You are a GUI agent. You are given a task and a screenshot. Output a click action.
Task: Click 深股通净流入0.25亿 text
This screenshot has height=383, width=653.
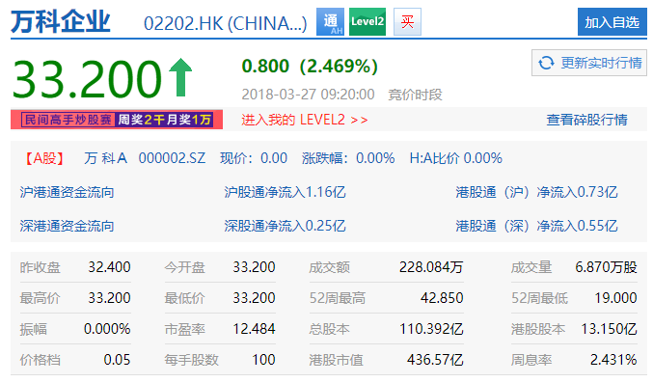[x=285, y=226]
